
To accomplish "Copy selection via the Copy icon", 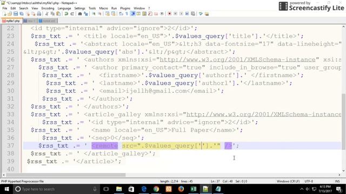I will point(53,14).
